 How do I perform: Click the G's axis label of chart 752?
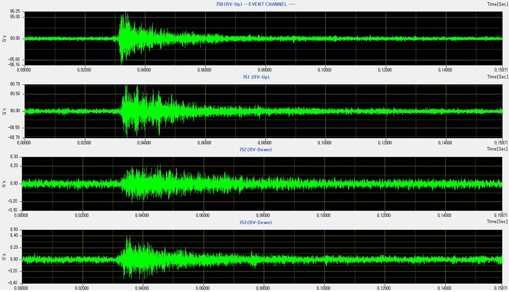(4, 184)
